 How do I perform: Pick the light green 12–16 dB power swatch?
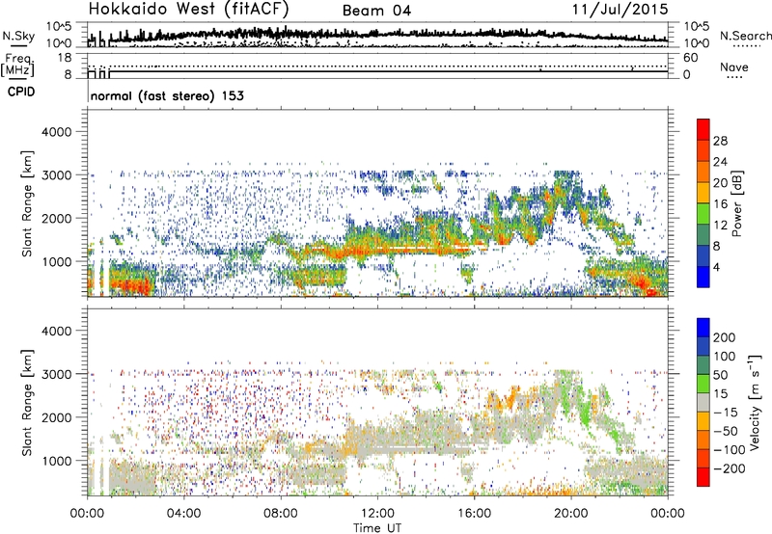tap(703, 214)
